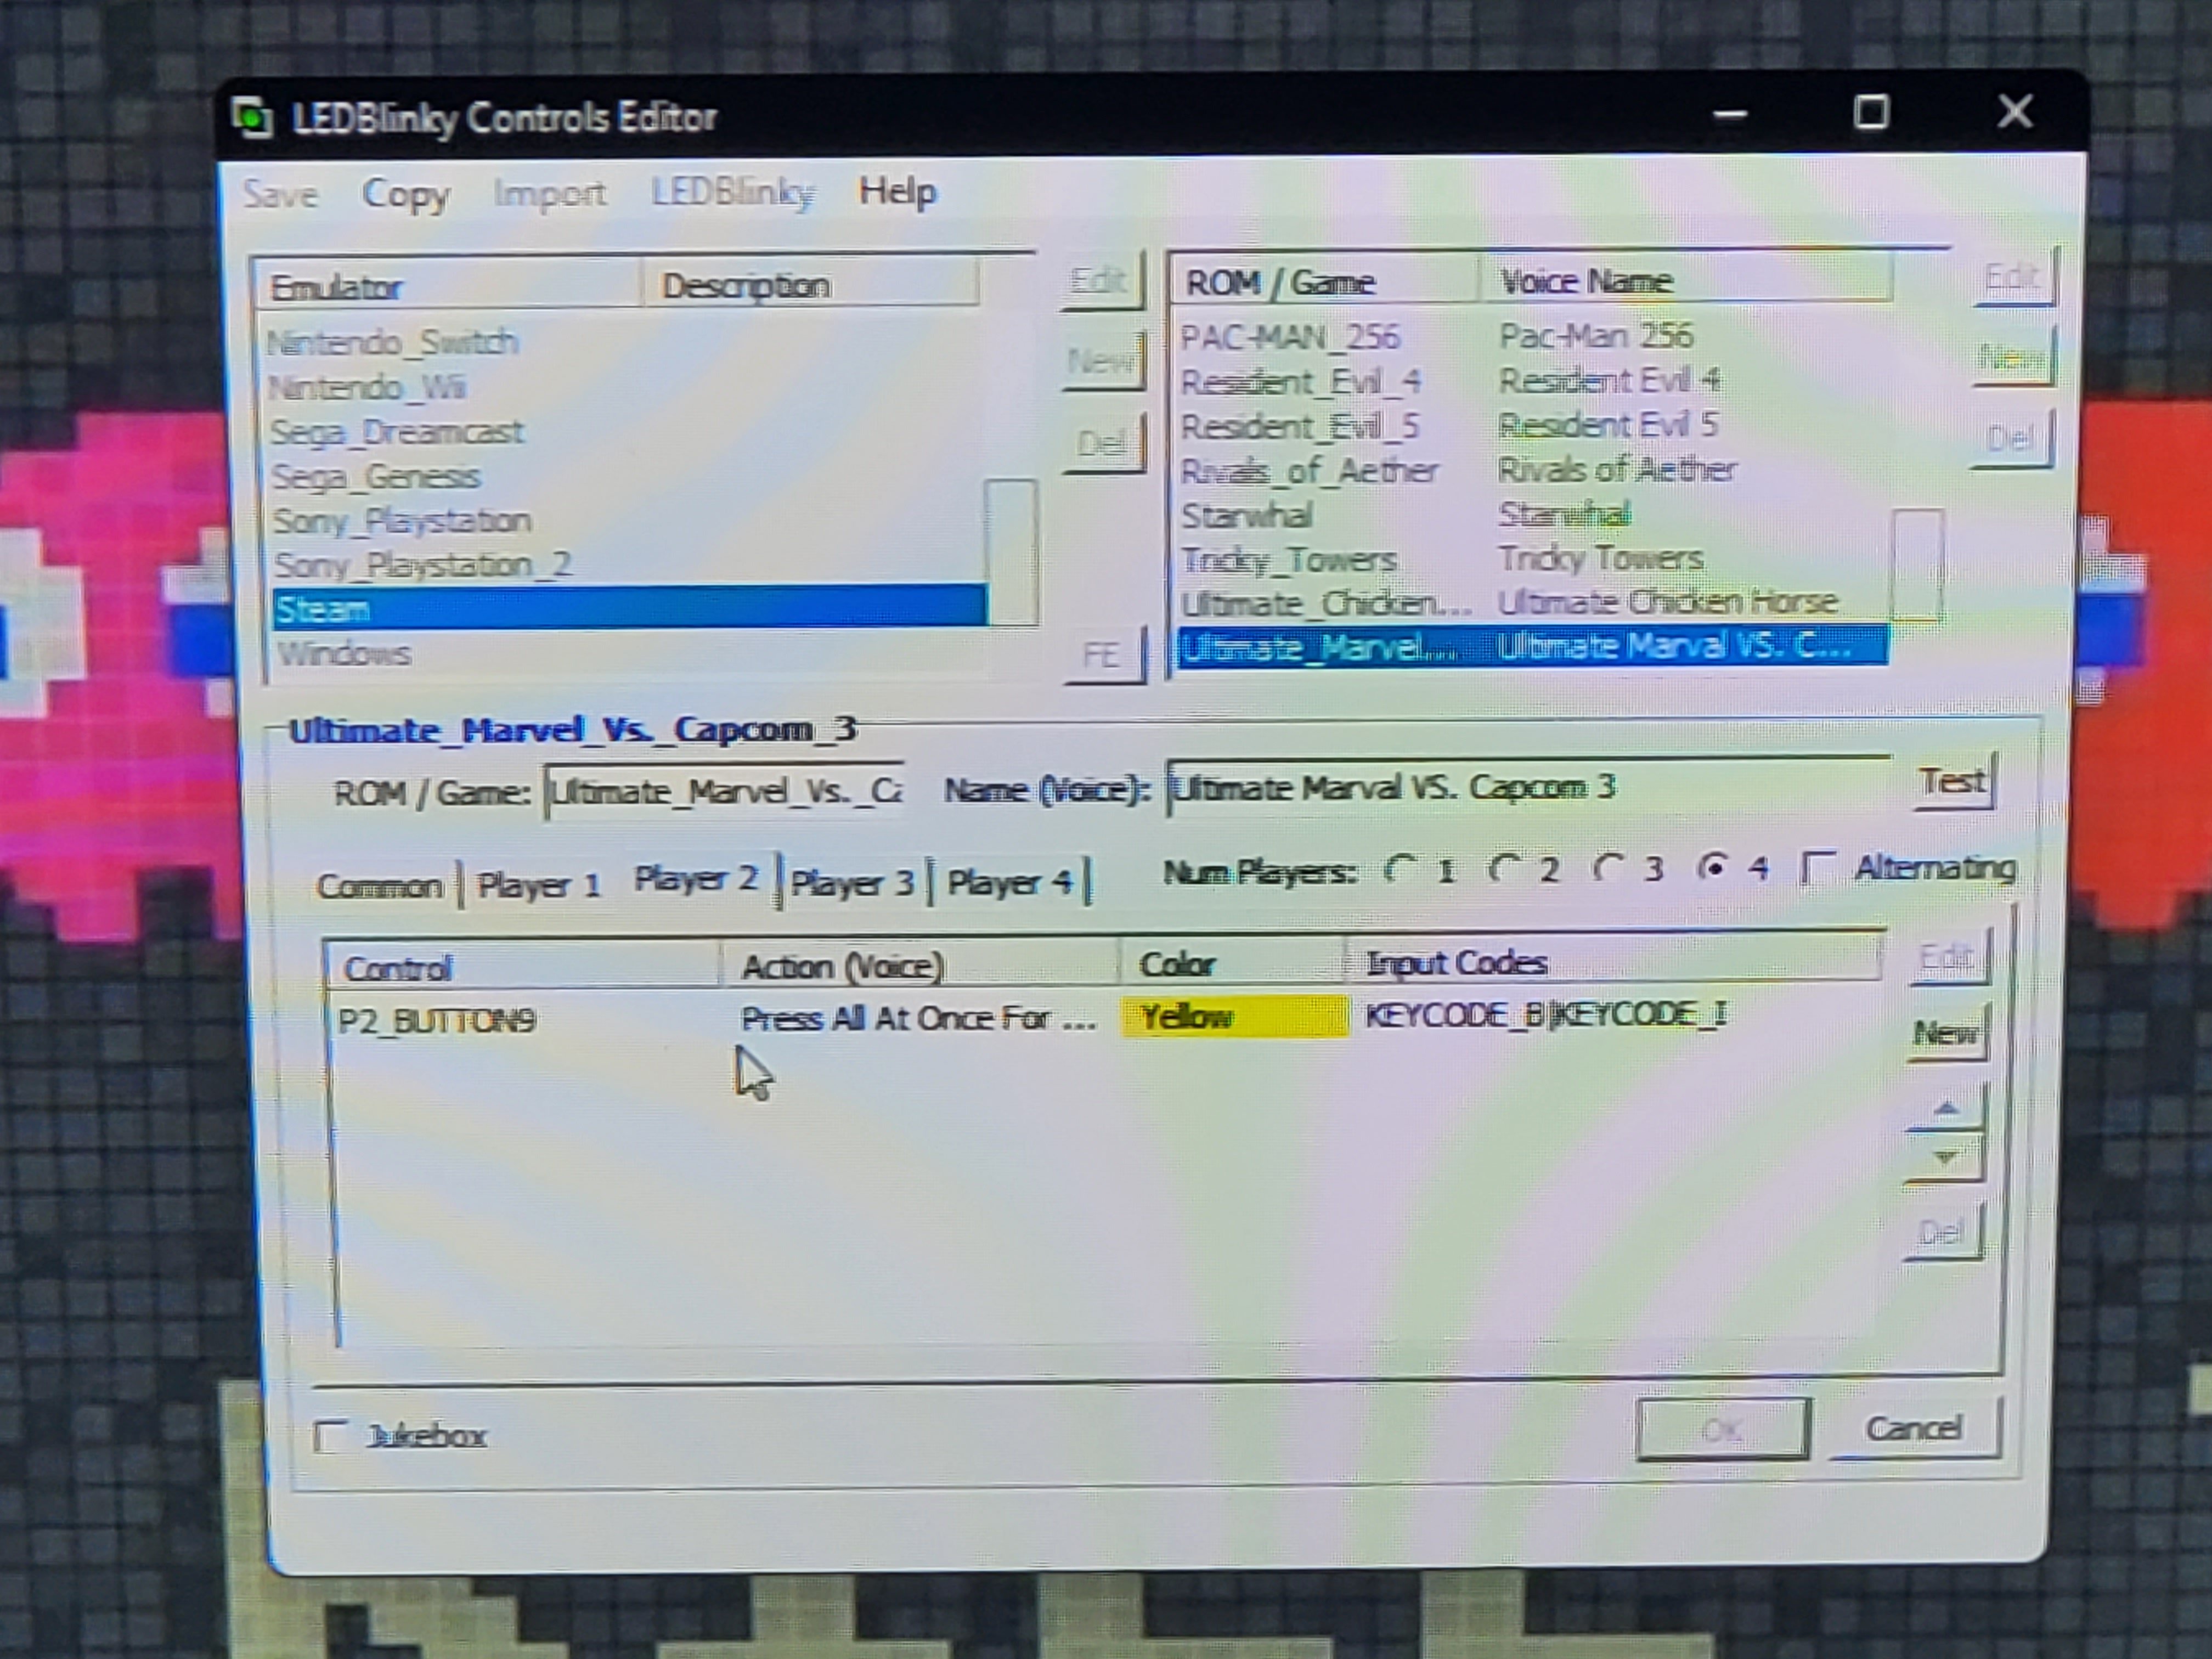2212x1659 pixels.
Task: Click the emulator New button
Action: (1103, 361)
